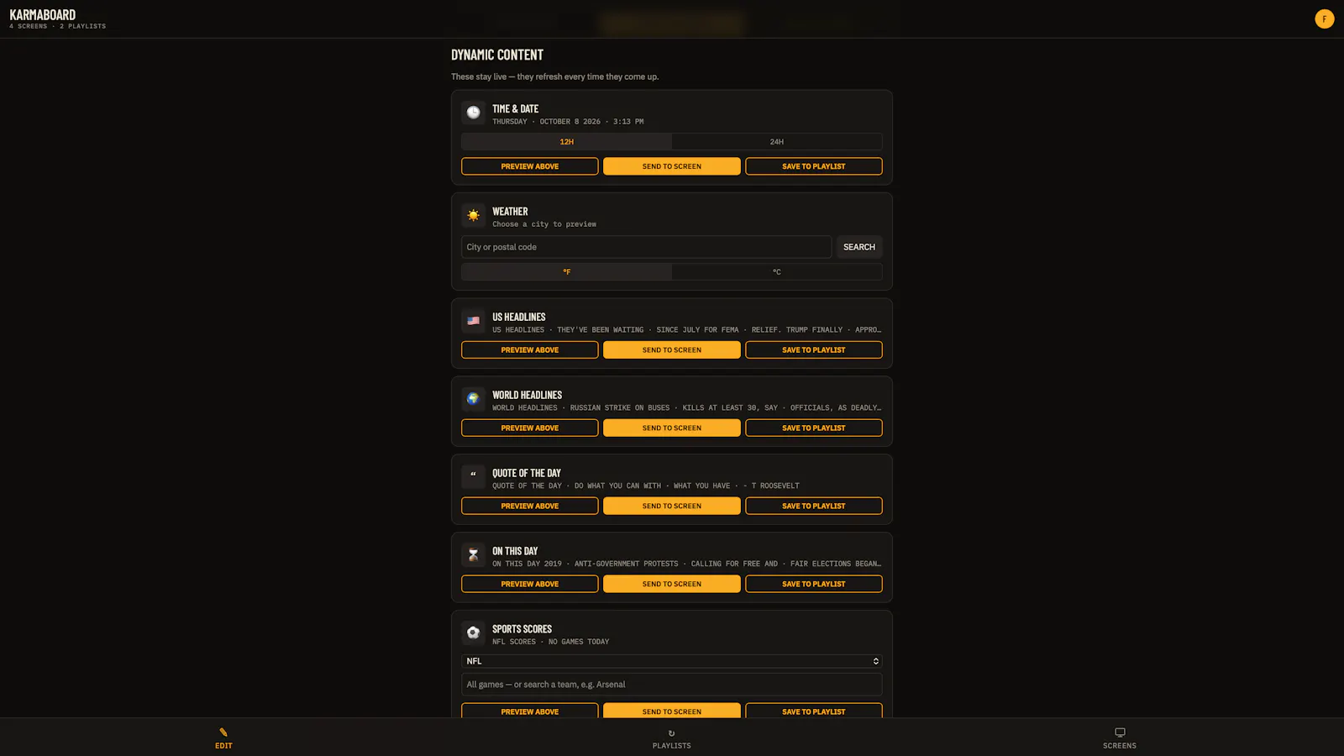
Task: Preview US Headlines above
Action: pos(530,350)
